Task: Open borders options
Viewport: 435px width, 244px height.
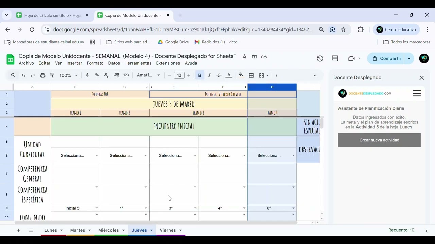Action: click(x=251, y=75)
